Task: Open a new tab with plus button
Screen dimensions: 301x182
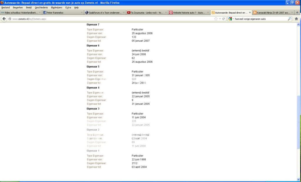Action: (297, 13)
